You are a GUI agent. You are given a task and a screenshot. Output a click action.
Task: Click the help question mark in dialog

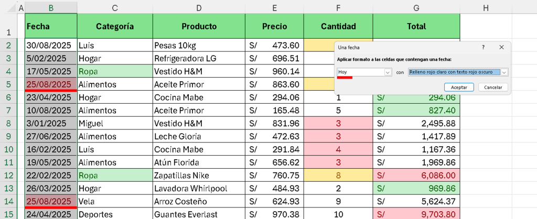pyautogui.click(x=483, y=47)
